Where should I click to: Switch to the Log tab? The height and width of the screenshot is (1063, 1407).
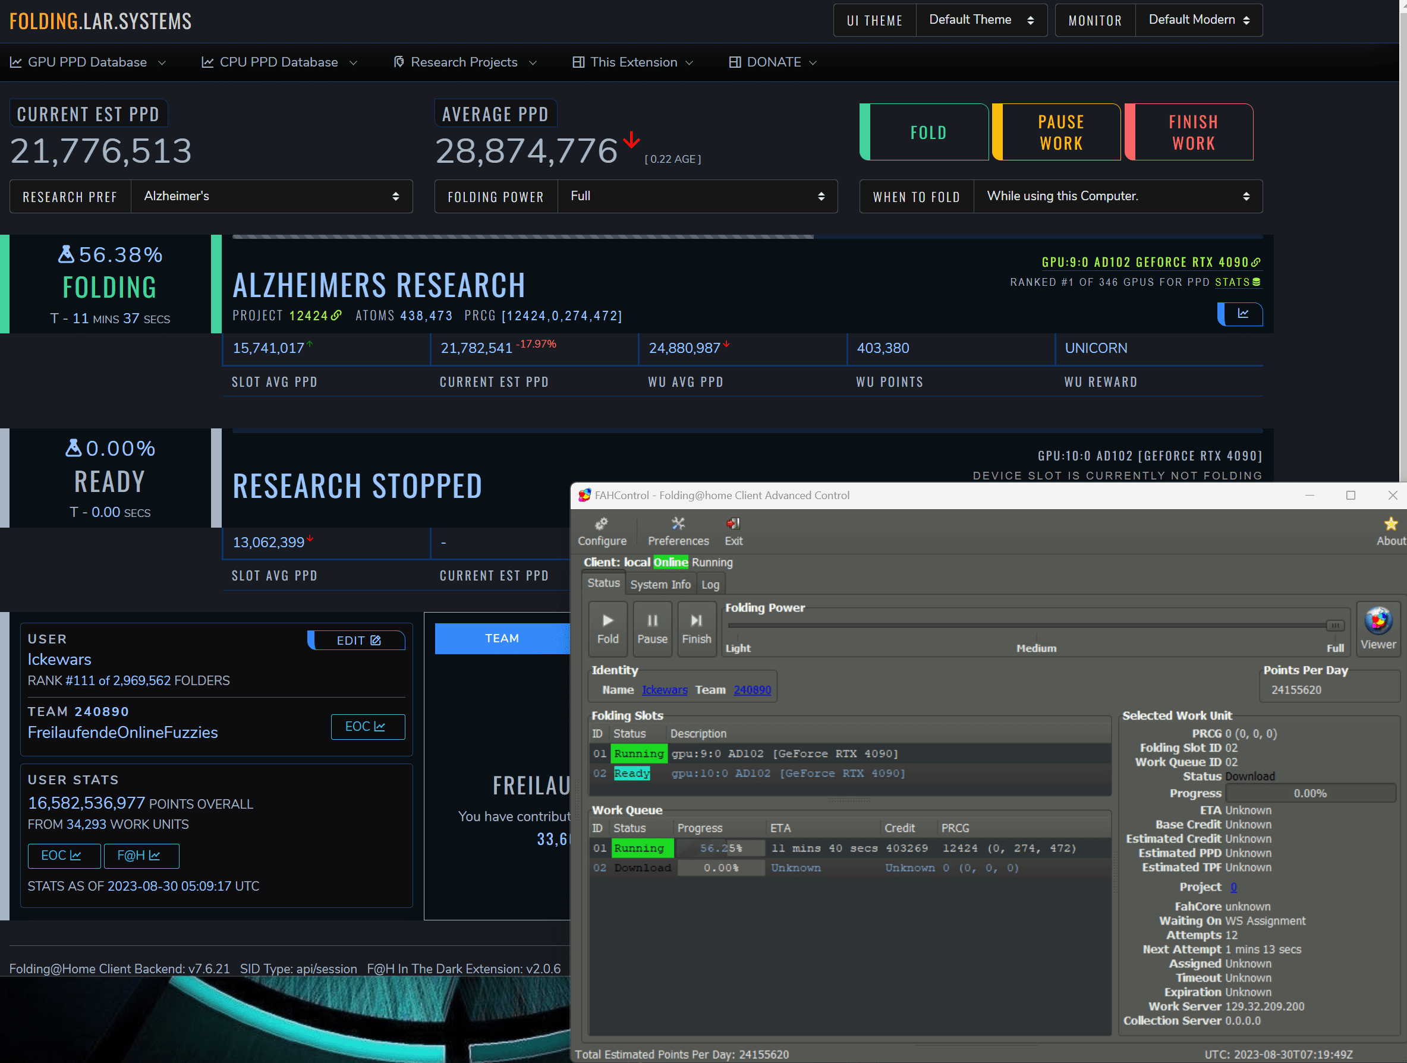pyautogui.click(x=710, y=584)
